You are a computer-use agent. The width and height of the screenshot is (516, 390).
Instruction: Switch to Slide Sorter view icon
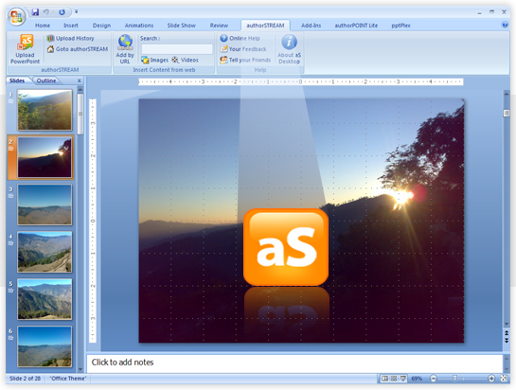394,379
